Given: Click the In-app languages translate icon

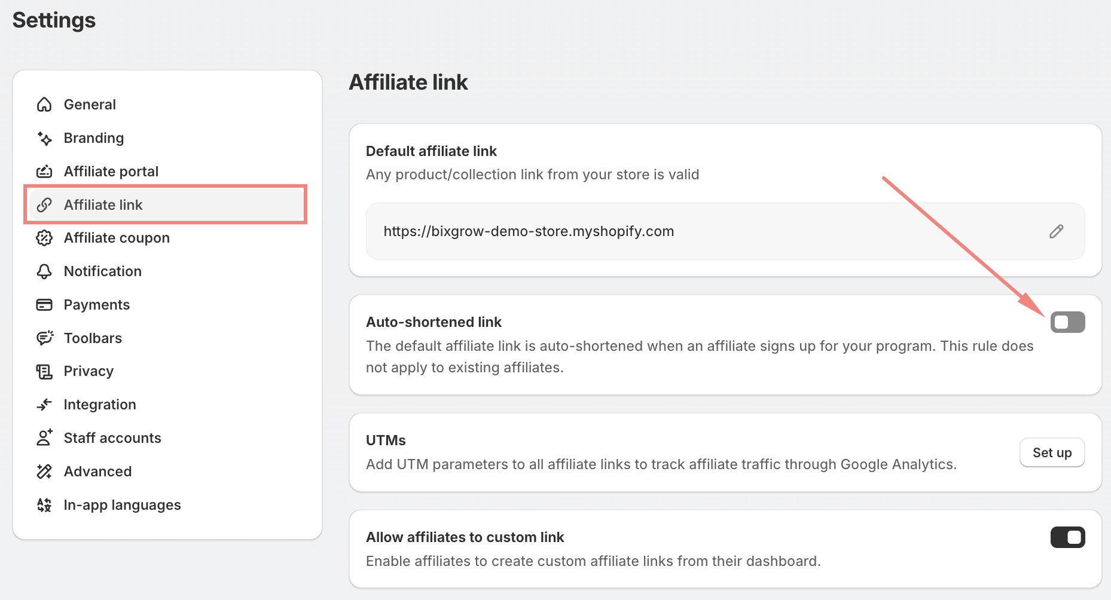Looking at the screenshot, I should [44, 505].
